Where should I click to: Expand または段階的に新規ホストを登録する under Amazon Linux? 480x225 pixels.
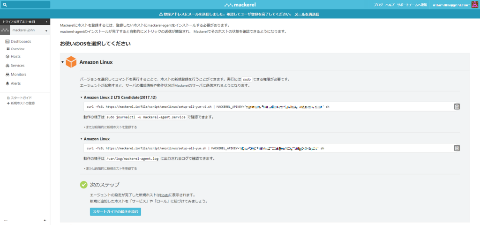[111, 168]
